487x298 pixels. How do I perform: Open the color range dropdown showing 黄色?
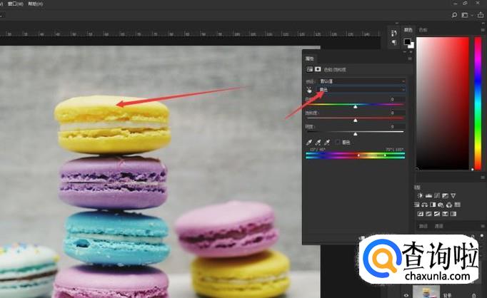coord(361,90)
